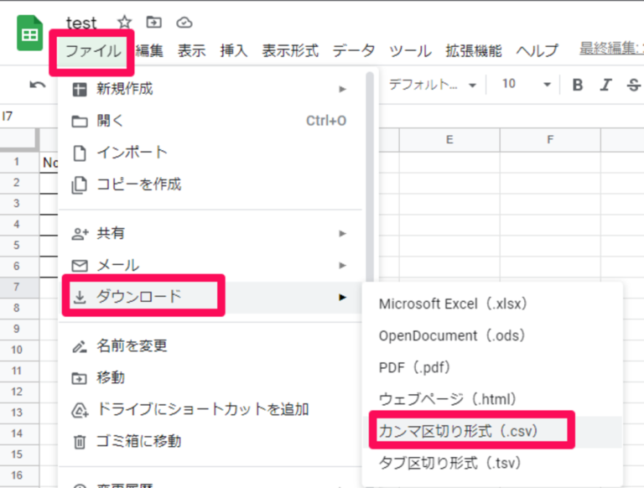
Task: Star the test document
Action: point(124,23)
